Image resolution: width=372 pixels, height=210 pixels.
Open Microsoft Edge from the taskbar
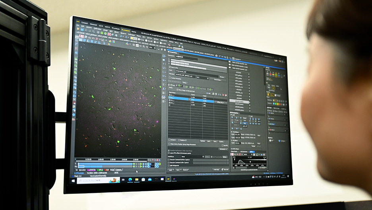(129, 180)
